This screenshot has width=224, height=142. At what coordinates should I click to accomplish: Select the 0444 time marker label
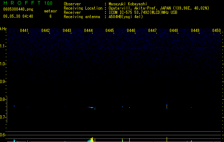tap(88, 31)
